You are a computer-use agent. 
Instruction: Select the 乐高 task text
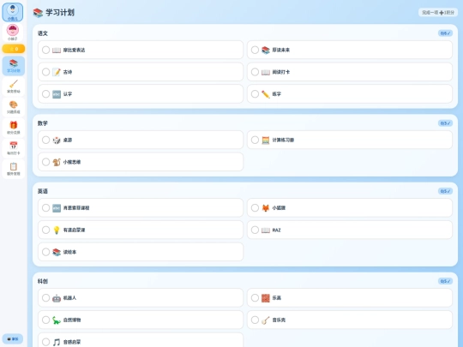277,297
